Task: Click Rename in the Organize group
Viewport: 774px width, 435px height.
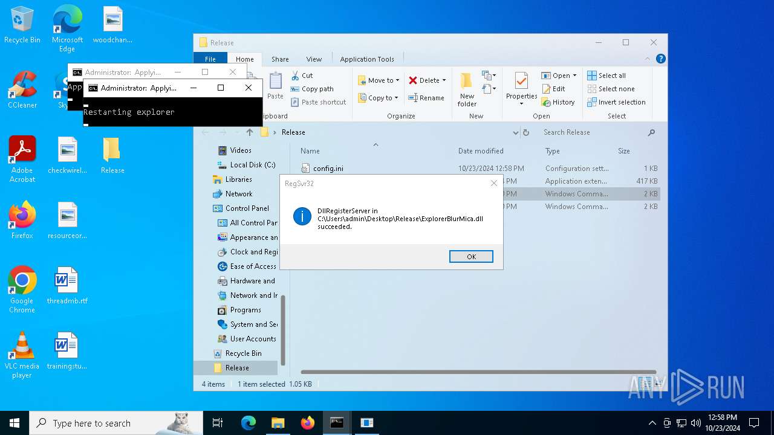Action: [426, 98]
